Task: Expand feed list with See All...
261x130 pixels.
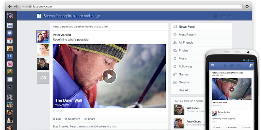Action: [x=185, y=90]
